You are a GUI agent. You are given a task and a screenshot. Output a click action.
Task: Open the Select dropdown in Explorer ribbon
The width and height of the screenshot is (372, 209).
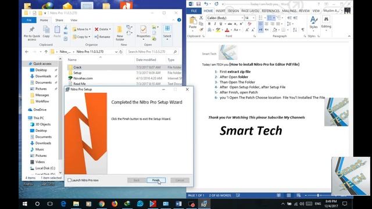coord(167,33)
